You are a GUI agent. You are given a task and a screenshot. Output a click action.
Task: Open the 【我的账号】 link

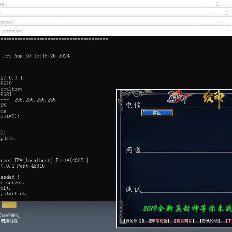pyautogui.click(x=134, y=221)
